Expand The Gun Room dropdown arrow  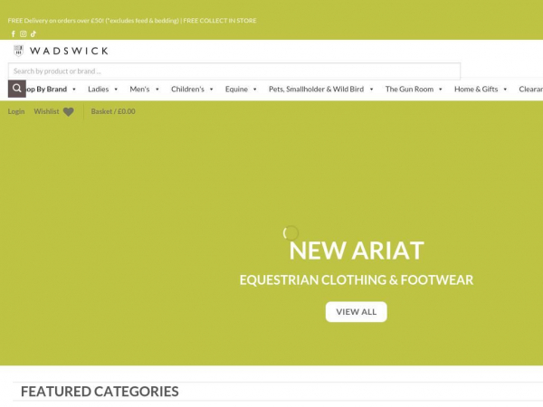pyautogui.click(x=441, y=90)
